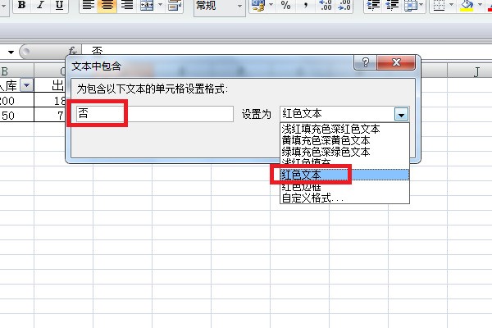Increase decimal places

(325, 5)
